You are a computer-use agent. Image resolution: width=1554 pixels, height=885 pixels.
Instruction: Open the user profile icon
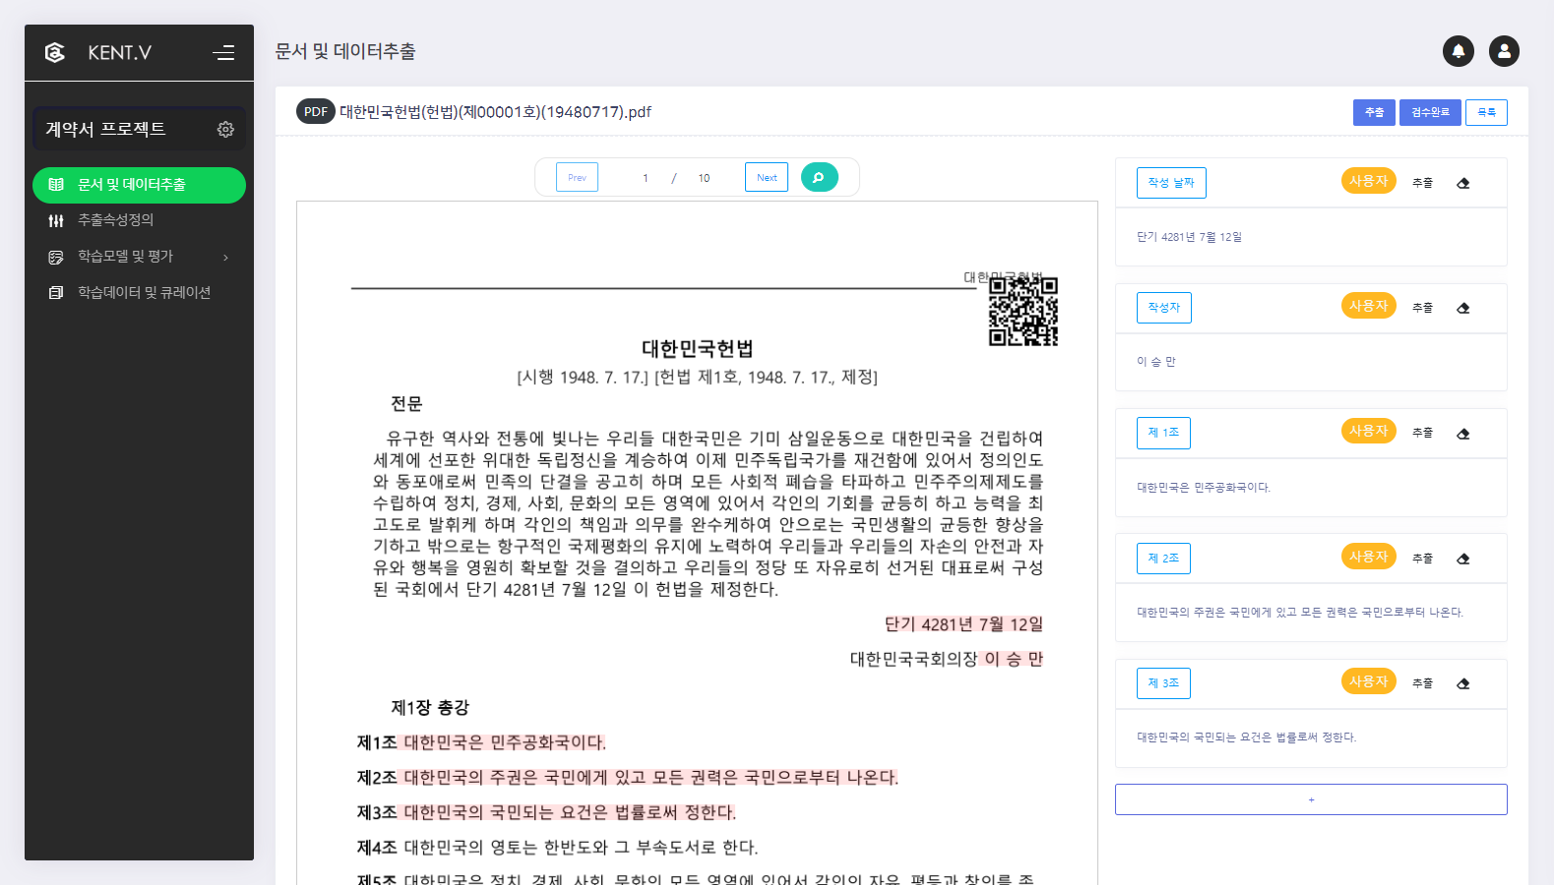point(1503,51)
